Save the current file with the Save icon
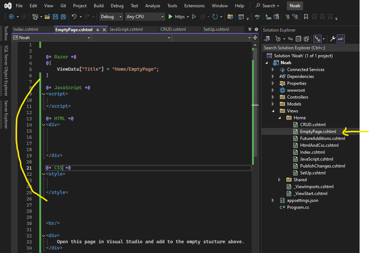Screen dimensions: 369x253 coord(55,17)
